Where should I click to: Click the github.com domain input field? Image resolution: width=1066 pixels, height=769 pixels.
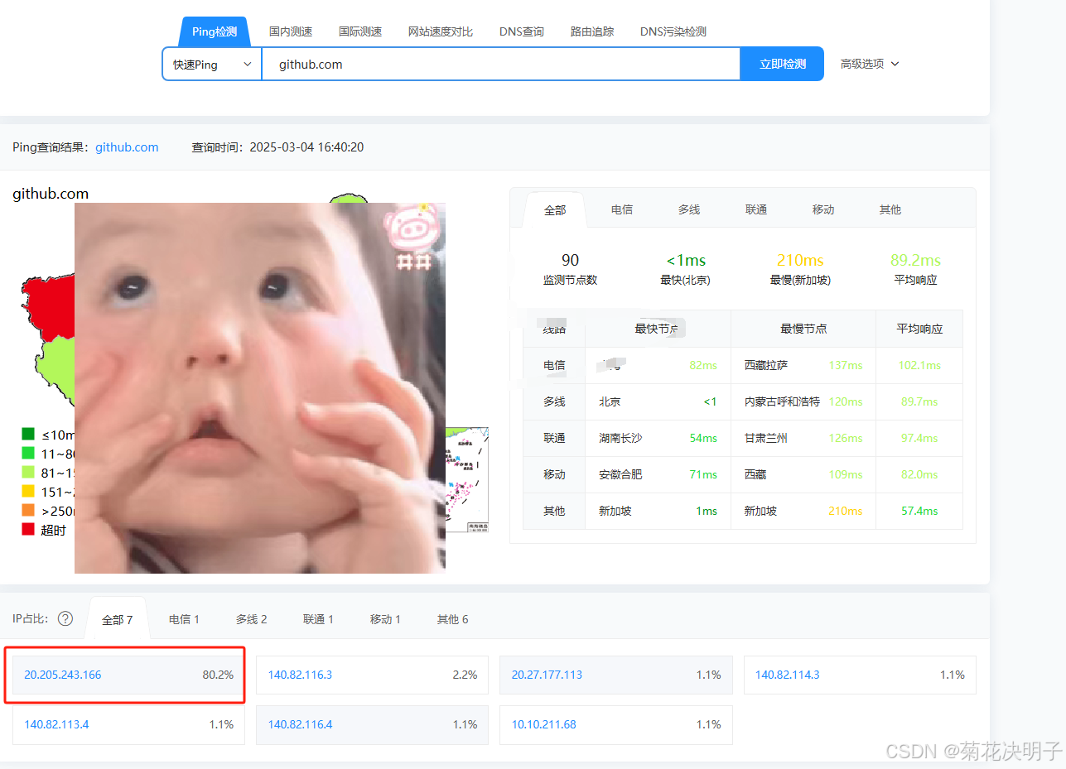click(x=500, y=64)
